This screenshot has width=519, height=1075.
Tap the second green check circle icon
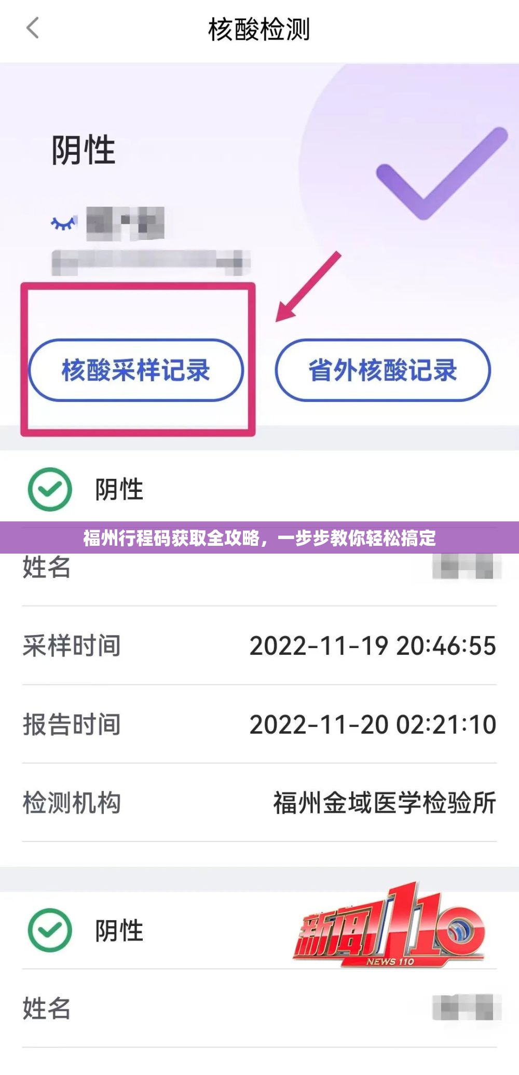[x=50, y=930]
